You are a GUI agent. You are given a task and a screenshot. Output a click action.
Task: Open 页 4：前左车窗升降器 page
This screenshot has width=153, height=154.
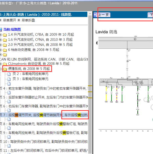pyautogui.click(x=44, y=88)
